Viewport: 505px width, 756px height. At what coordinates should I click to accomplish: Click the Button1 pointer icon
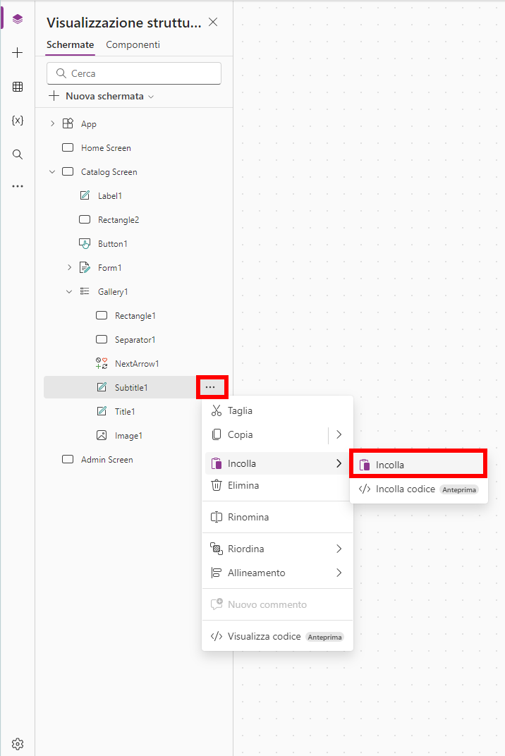pos(85,243)
